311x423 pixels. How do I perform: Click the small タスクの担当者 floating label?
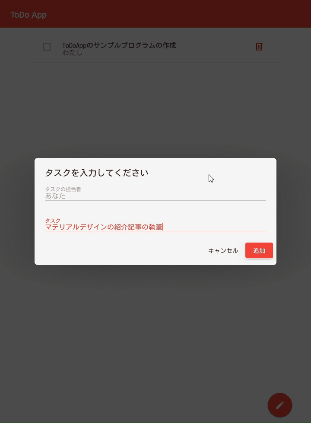63,189
